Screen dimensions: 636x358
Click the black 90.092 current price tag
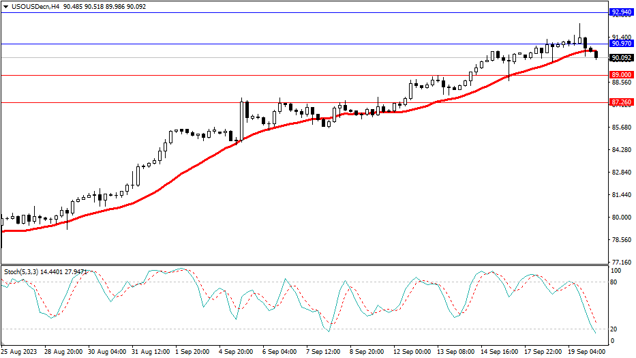coord(620,58)
